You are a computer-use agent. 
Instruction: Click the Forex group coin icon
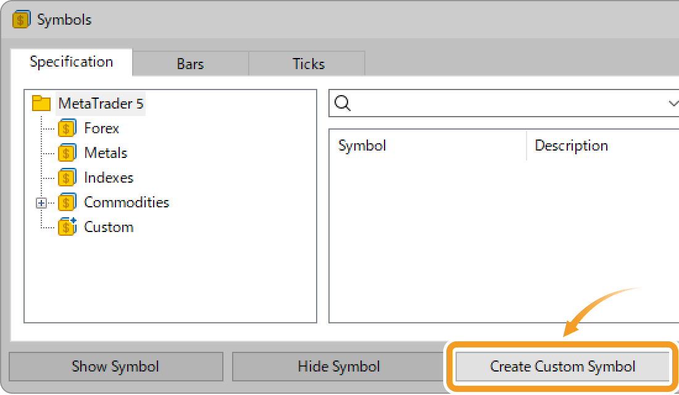pyautogui.click(x=67, y=128)
